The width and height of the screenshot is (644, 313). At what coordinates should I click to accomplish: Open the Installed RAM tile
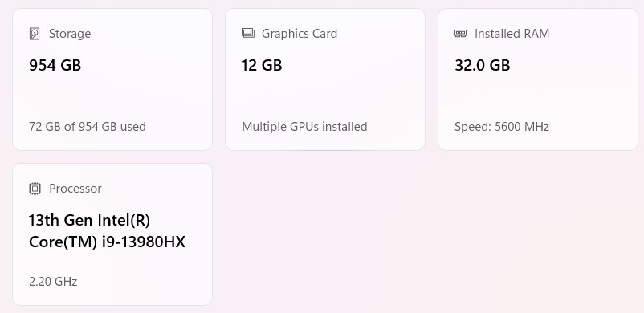coord(538,79)
